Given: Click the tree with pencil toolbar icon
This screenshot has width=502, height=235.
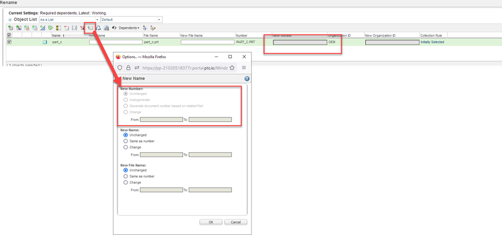Looking at the screenshot, I should click(153, 28).
